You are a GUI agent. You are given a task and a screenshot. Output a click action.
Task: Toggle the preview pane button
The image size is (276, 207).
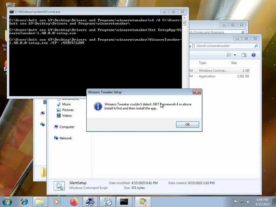[x=244, y=55]
